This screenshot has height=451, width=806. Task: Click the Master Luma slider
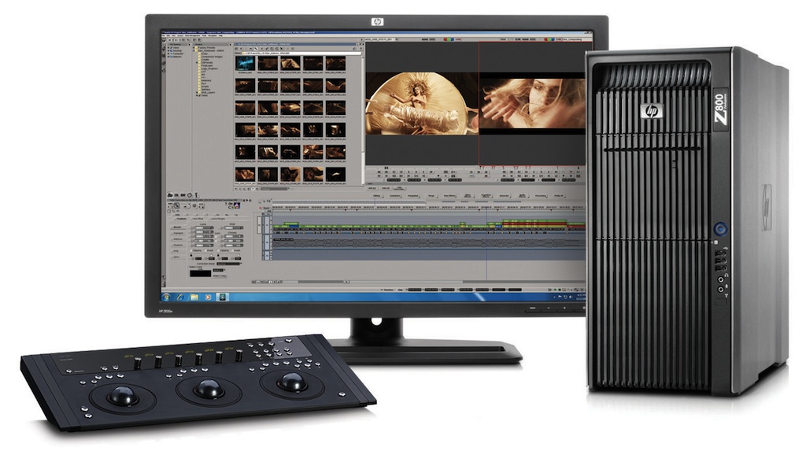pyautogui.click(x=204, y=227)
